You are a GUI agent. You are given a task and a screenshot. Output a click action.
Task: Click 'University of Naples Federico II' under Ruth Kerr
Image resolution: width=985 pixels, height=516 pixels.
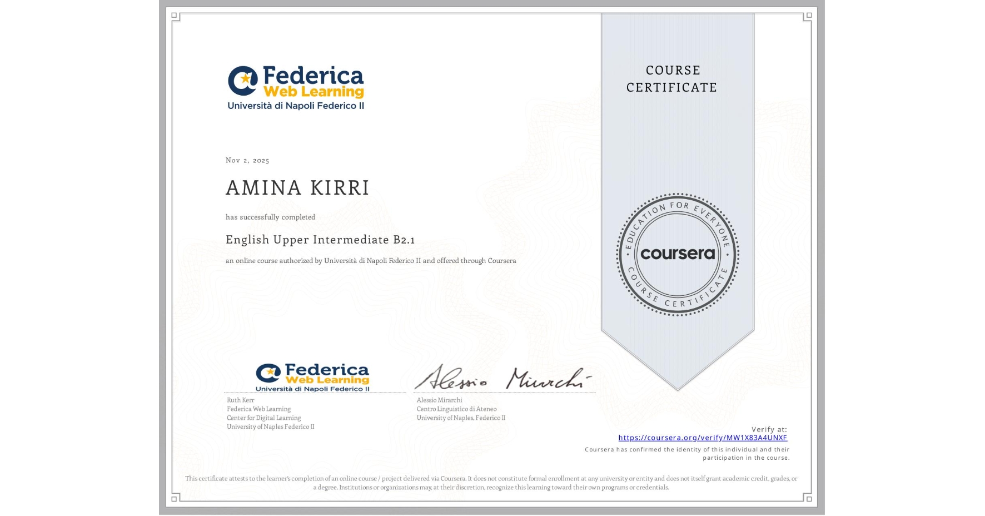[x=270, y=427]
